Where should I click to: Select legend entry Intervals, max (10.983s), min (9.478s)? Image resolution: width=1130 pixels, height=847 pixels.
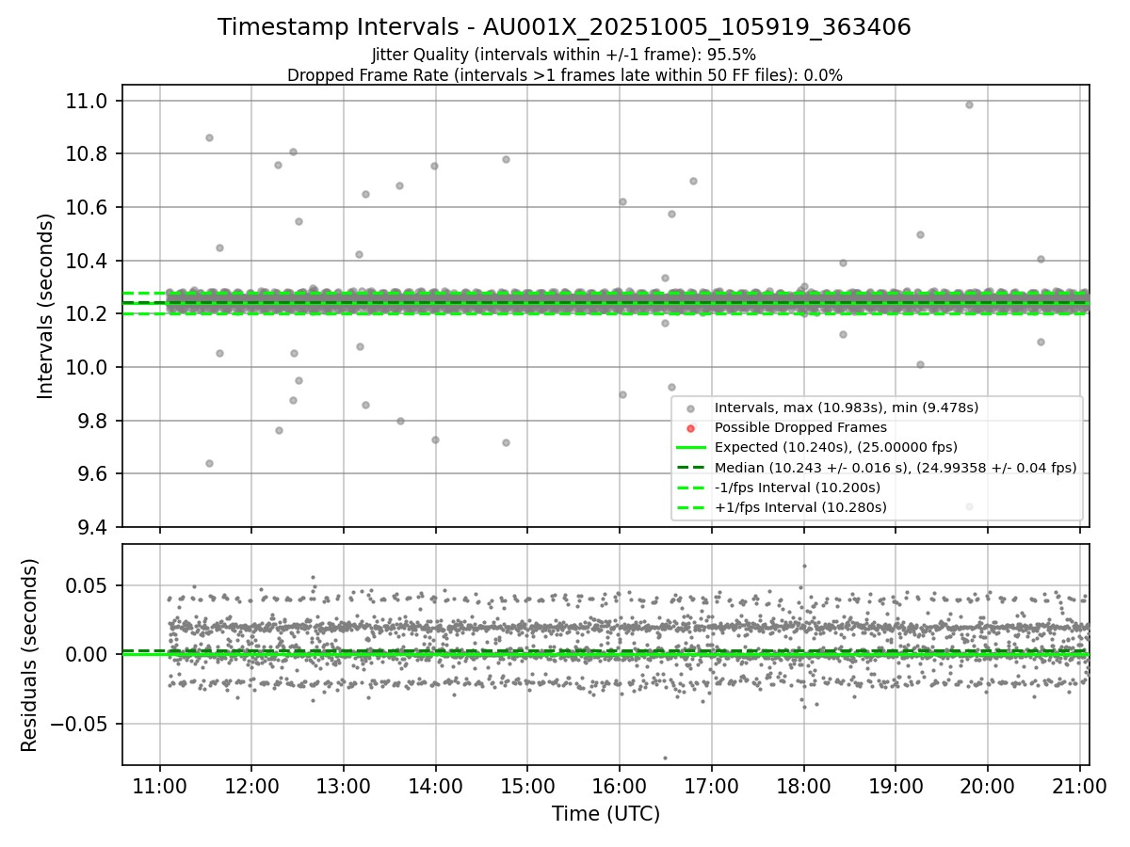tap(847, 408)
